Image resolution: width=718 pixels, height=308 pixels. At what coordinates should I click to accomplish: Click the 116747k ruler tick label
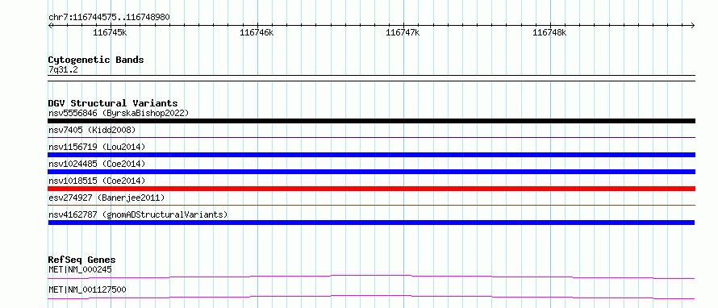[x=403, y=32]
